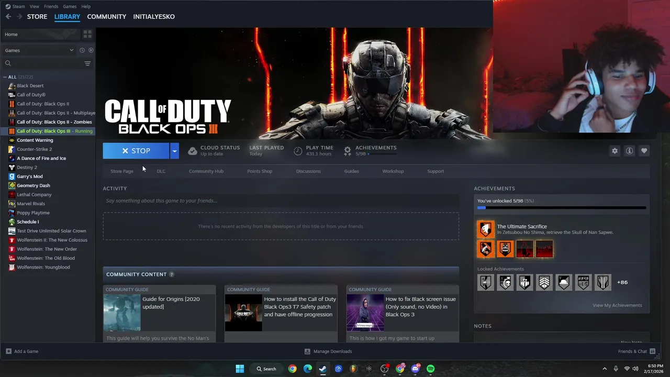The image size is (670, 377).
Task: Open View My Achievements link
Action: (617, 305)
